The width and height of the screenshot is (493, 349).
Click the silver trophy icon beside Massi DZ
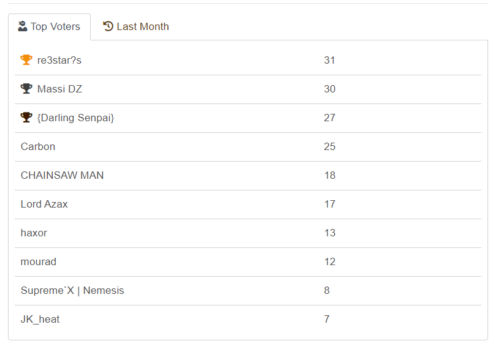click(26, 89)
